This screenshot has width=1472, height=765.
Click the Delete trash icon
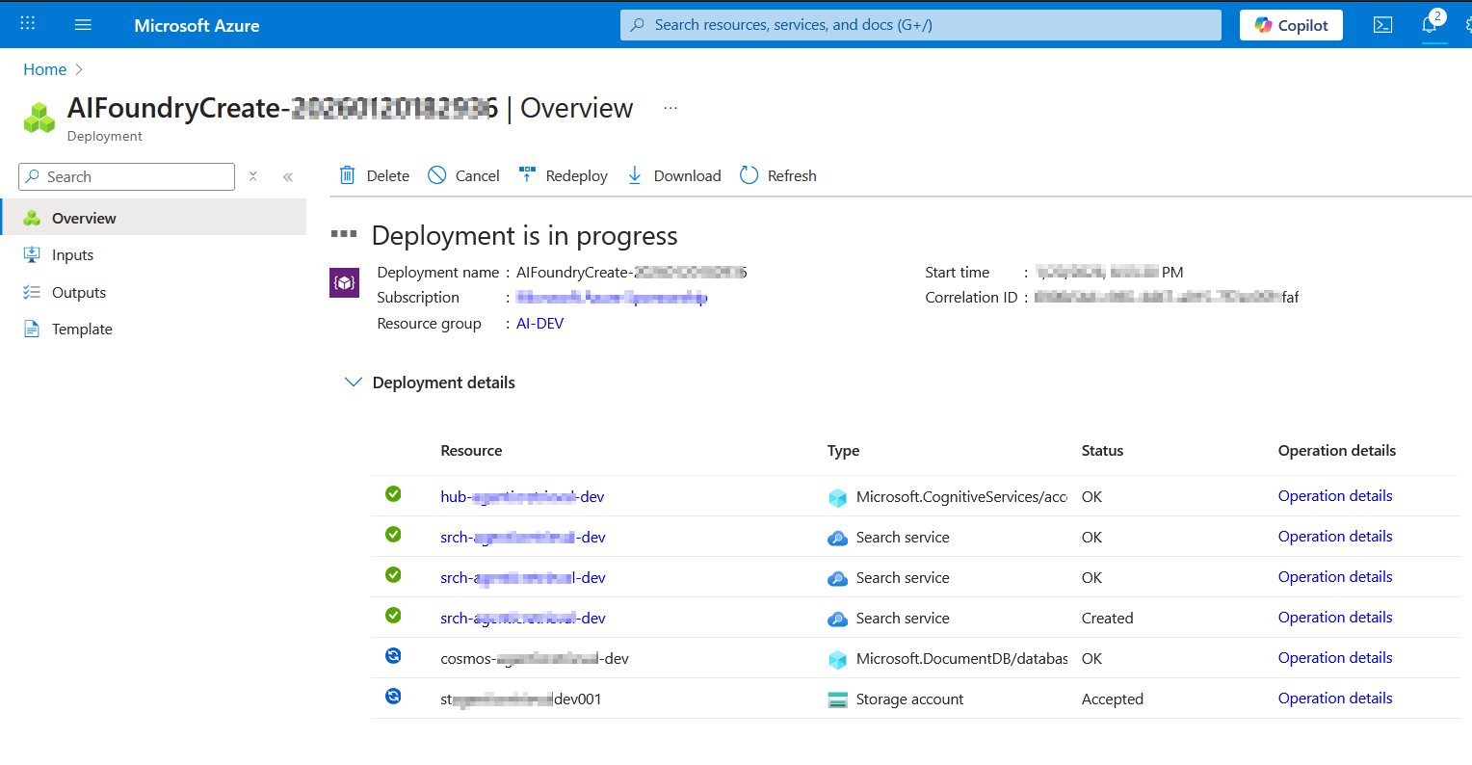[x=348, y=175]
